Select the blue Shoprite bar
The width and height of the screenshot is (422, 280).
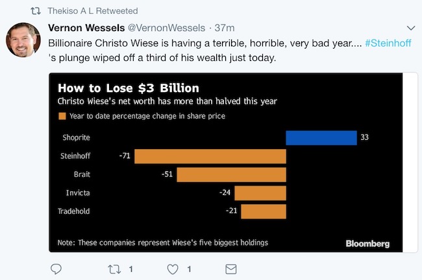321,138
